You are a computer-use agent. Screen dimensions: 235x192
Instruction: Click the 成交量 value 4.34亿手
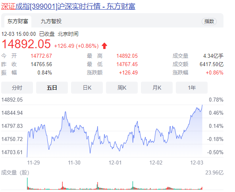[x=213, y=56]
